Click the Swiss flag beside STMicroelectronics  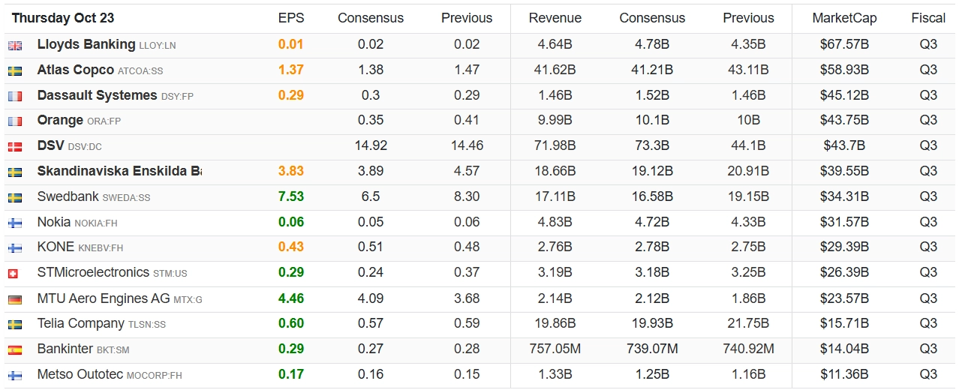(x=15, y=274)
